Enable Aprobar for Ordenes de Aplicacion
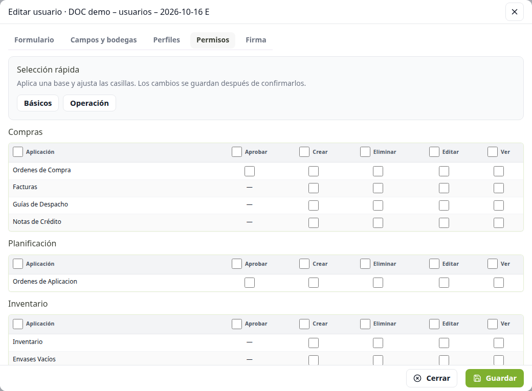532x391 pixels. tap(250, 283)
